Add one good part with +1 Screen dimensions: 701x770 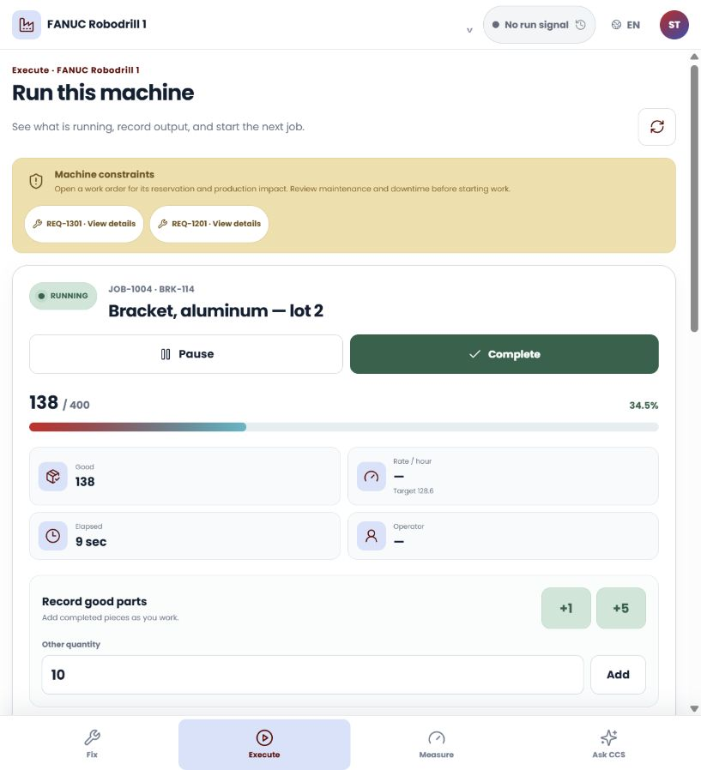pos(566,608)
